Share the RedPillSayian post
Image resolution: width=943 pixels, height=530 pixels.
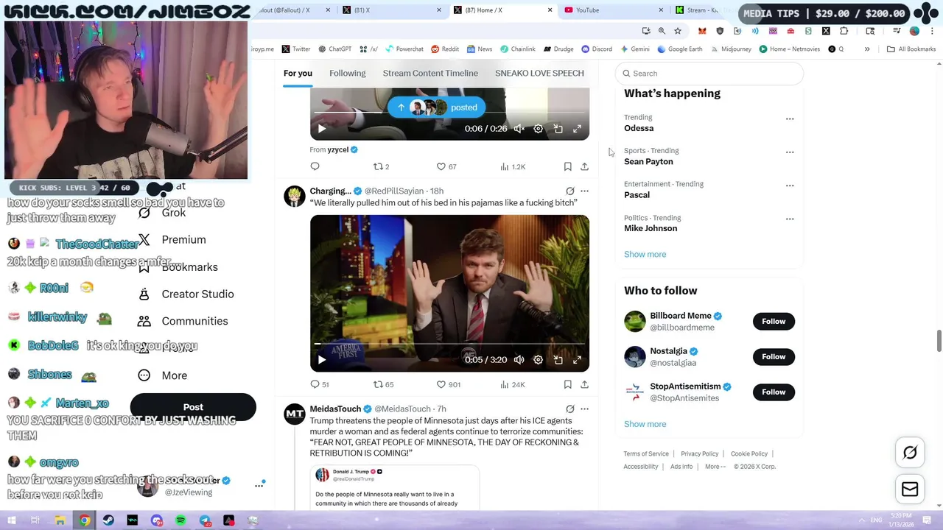pos(584,384)
